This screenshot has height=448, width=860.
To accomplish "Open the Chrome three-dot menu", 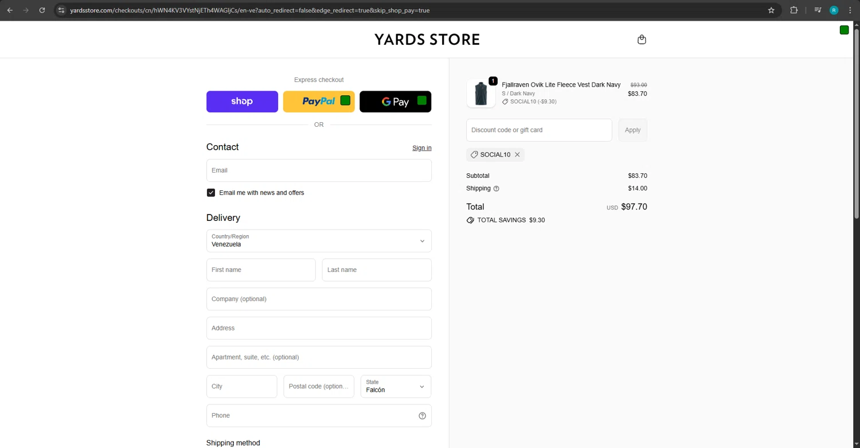I will pyautogui.click(x=850, y=10).
